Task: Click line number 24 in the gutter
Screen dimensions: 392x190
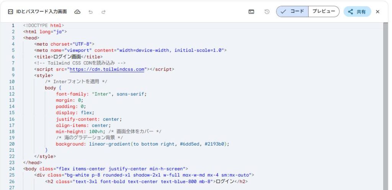Action: (12, 169)
